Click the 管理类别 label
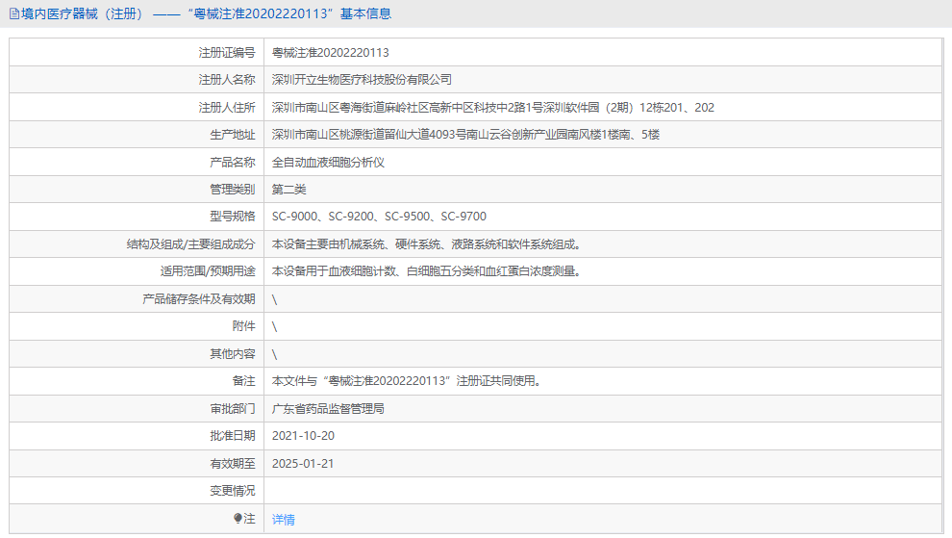 click(x=233, y=189)
